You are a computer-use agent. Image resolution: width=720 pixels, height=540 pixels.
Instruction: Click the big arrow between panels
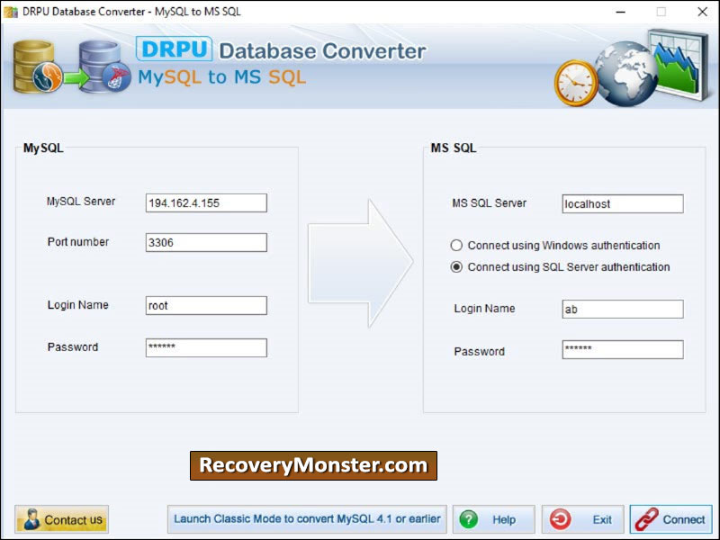pos(360,261)
